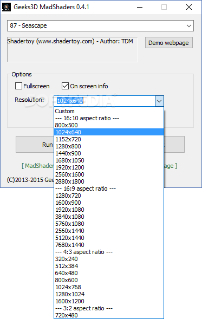Select 1600x900 resolution

(109, 203)
